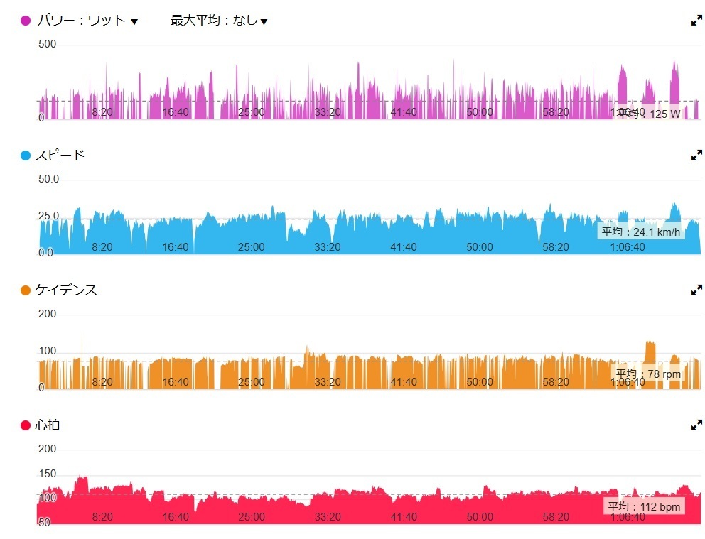
Task: Click the 41:40 mark on power chart
Action: coord(404,111)
